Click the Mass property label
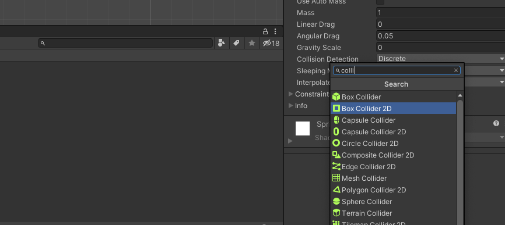Screen dimensions: 505x225 tap(306, 13)
